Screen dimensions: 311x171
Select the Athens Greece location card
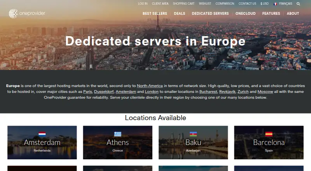[x=118, y=142]
